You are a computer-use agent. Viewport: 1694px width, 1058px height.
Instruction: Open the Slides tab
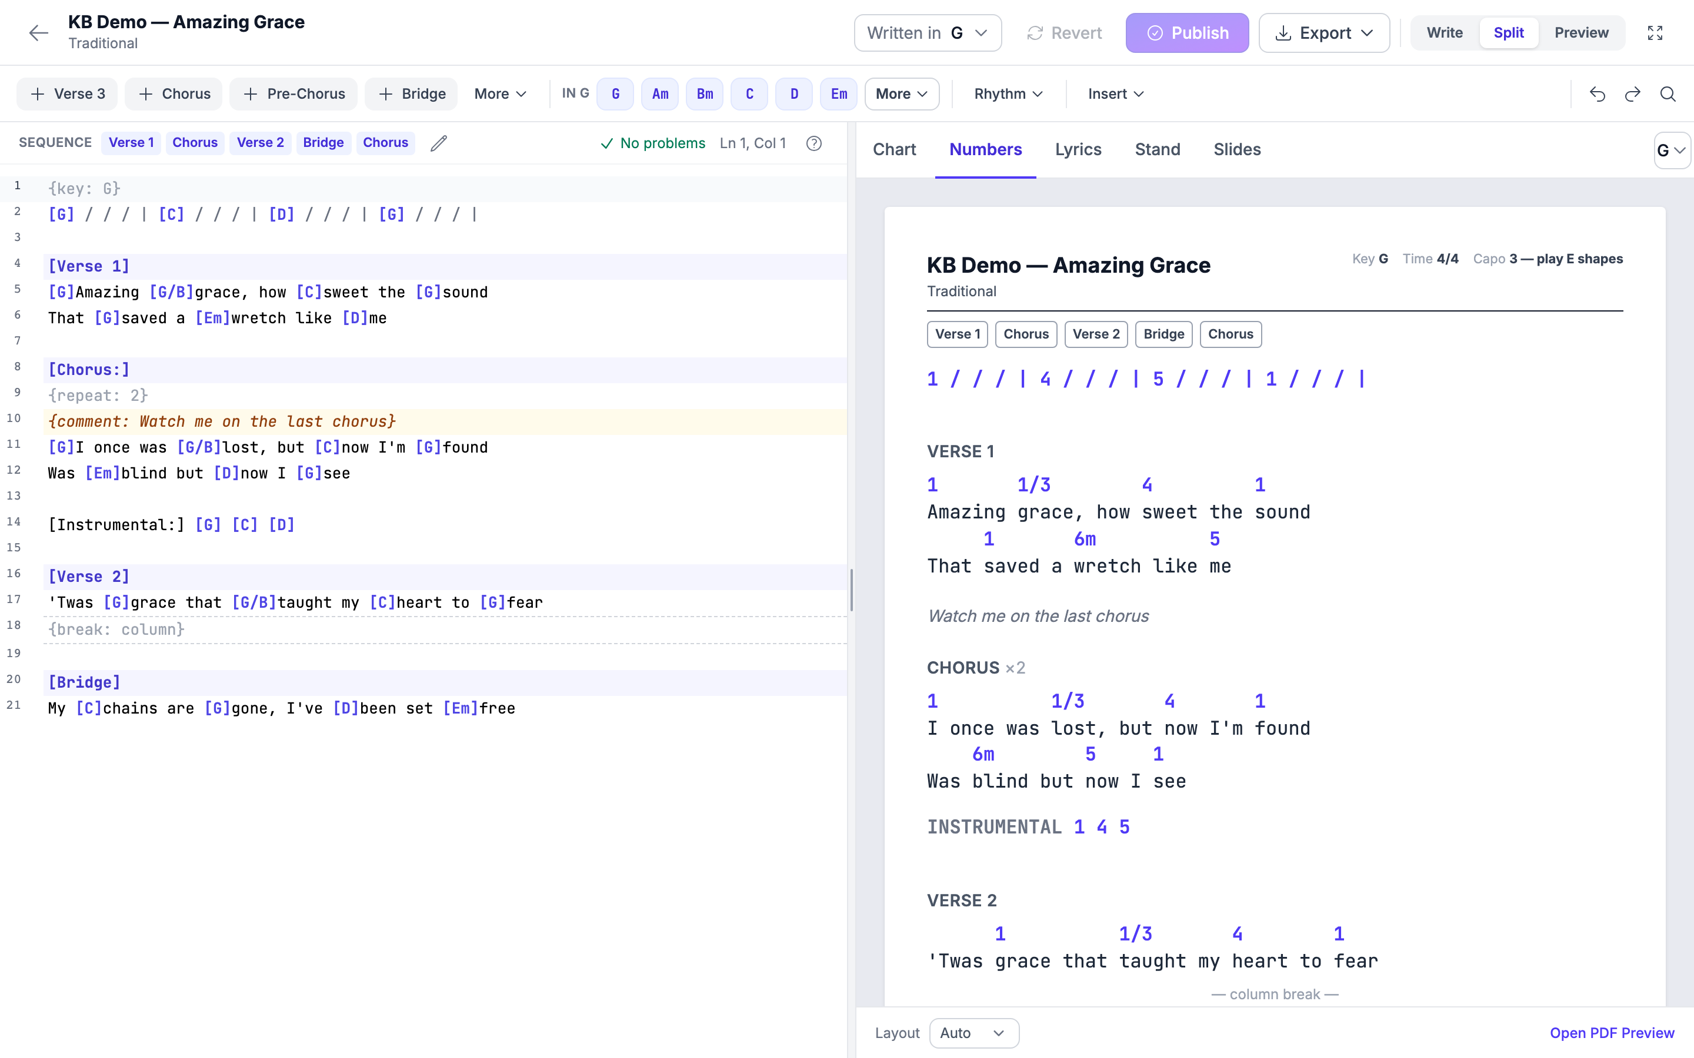(x=1237, y=150)
